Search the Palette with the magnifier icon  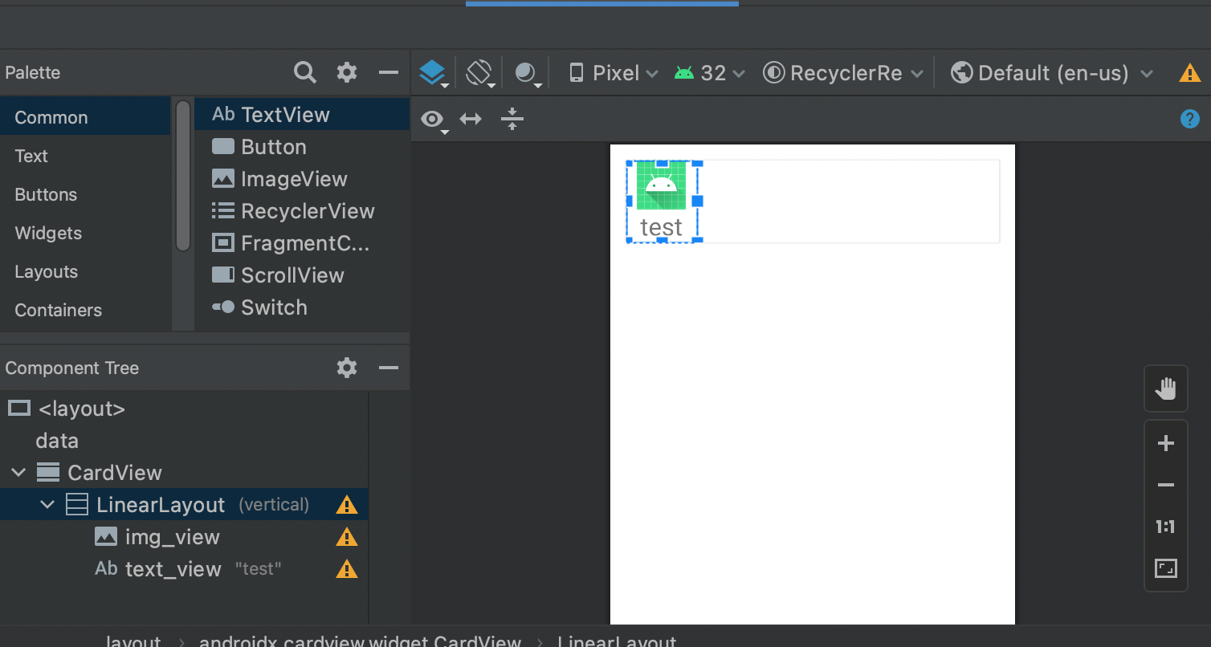click(305, 73)
